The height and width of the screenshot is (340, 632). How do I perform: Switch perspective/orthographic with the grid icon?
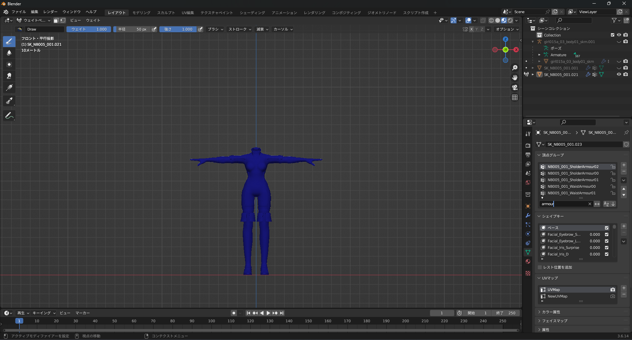pyautogui.click(x=515, y=97)
